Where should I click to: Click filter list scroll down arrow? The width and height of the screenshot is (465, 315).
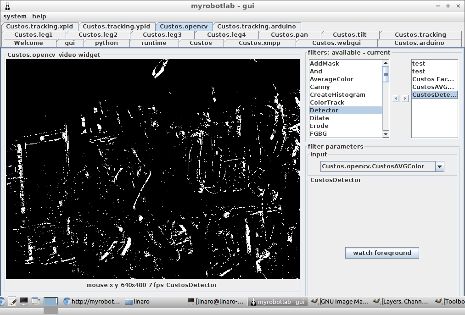pos(386,134)
